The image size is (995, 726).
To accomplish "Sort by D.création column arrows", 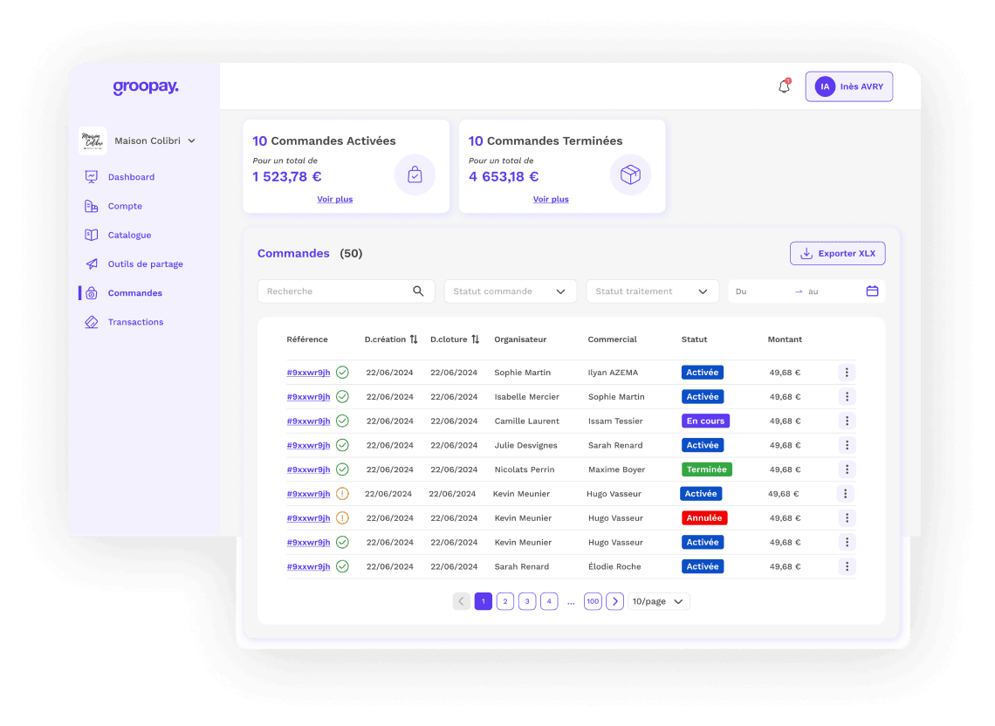I will coord(414,339).
